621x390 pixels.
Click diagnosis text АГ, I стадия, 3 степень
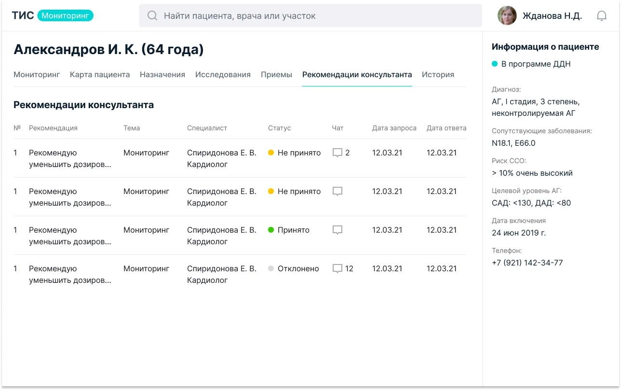536,102
